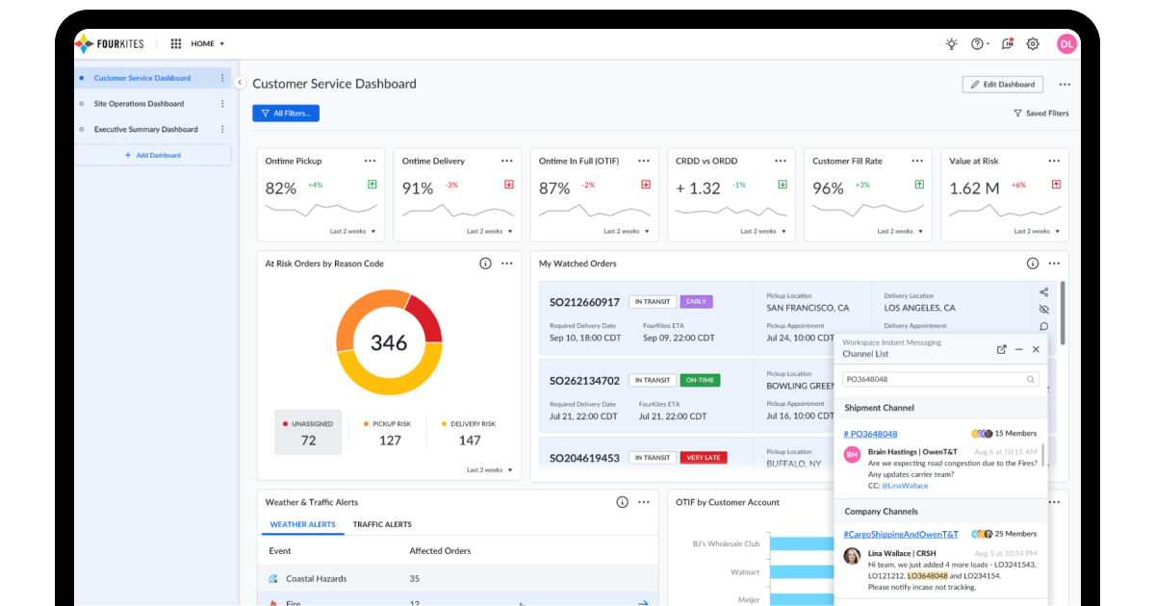
Task: Open the DL user profile avatar
Action: (1066, 43)
